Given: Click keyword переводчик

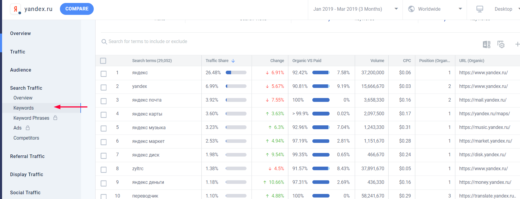Looking at the screenshot, I should 145,196.
